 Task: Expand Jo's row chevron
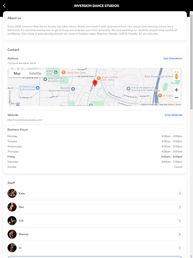pos(179,248)
